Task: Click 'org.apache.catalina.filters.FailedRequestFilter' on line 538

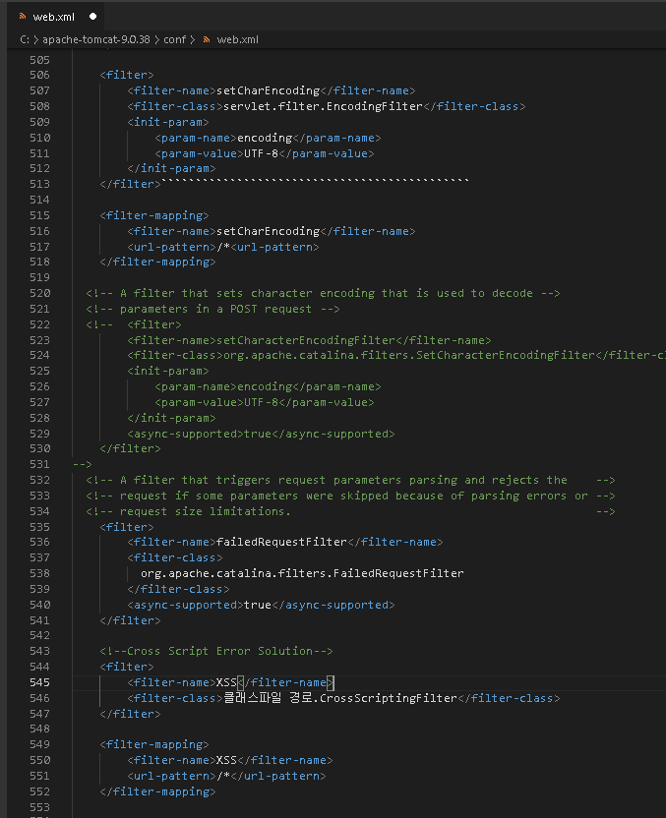Action: tap(302, 573)
